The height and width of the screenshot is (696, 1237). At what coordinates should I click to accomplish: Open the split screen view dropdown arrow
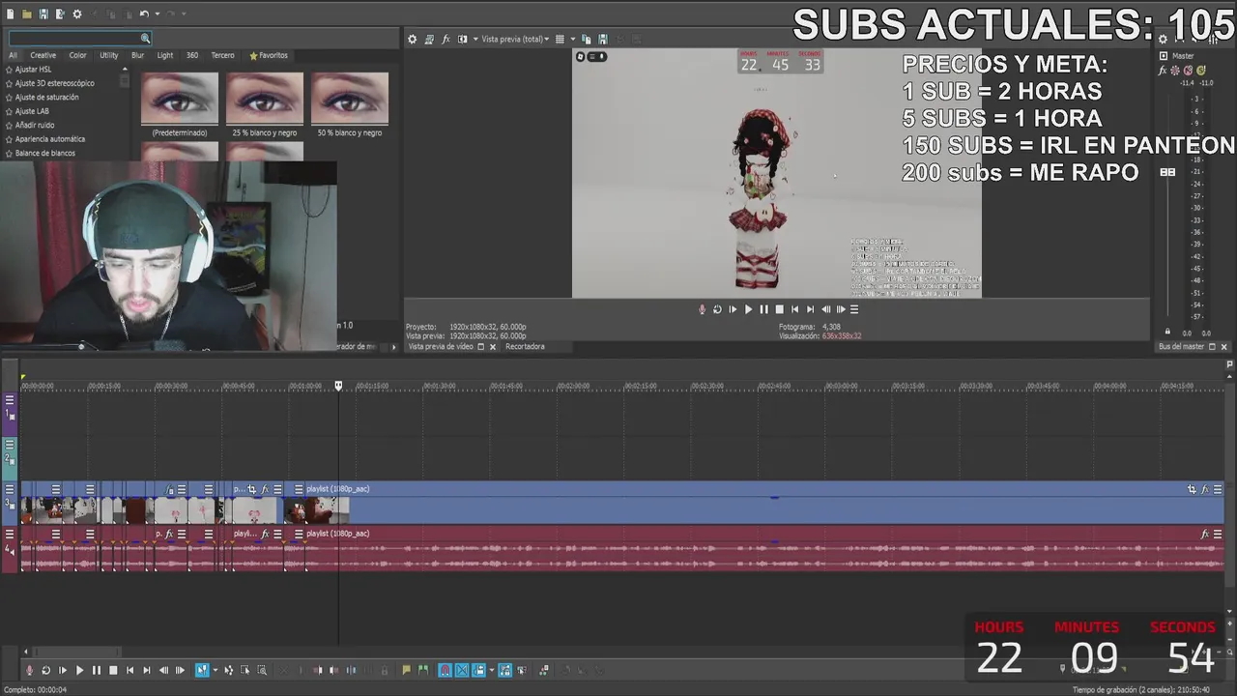[x=474, y=39]
